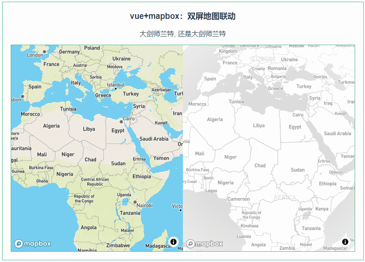Click the 'Istanbul' map label
The width and height of the screenshot is (365, 262).
(116, 85)
